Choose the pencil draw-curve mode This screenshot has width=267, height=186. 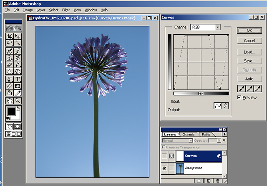pyautogui.click(x=225, y=106)
